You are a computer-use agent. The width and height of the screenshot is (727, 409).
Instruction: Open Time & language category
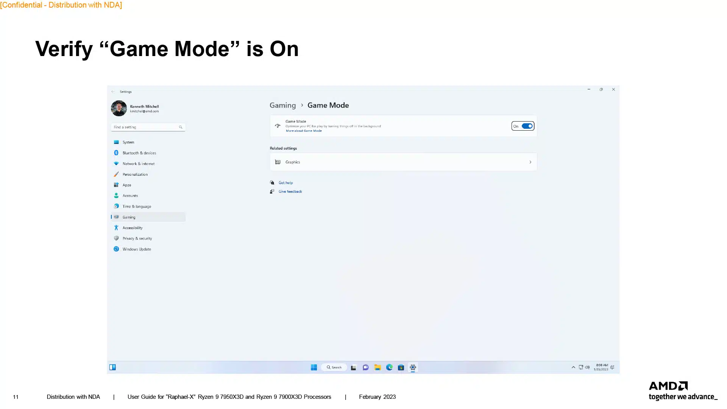(148, 206)
